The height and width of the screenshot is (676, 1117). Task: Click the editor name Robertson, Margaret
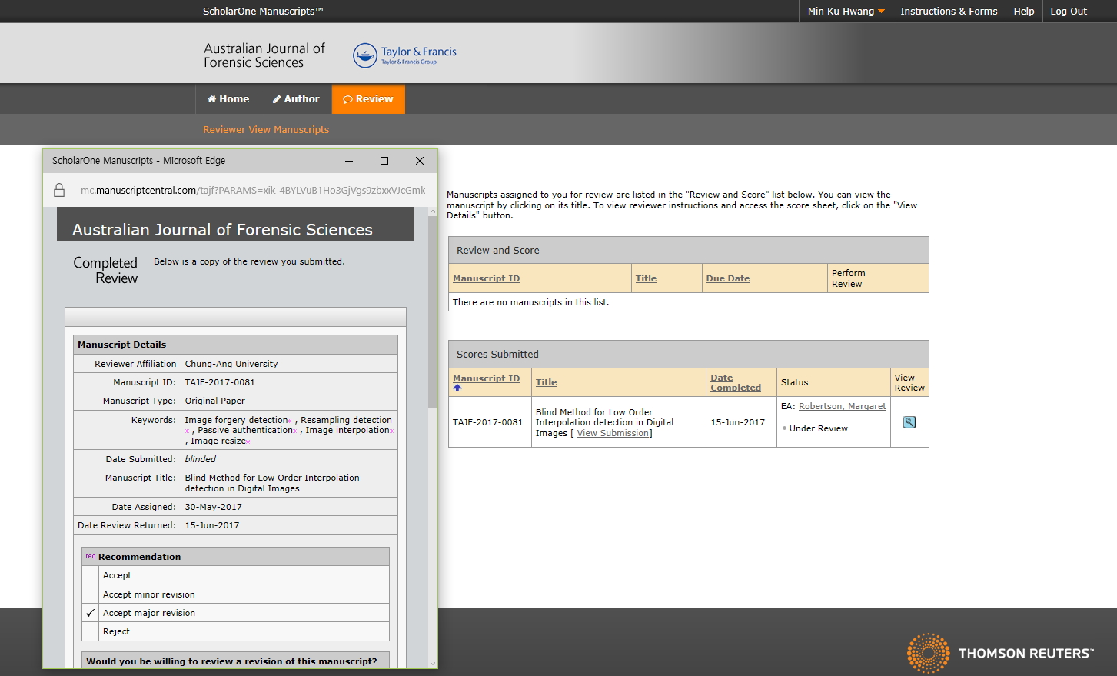(843, 406)
